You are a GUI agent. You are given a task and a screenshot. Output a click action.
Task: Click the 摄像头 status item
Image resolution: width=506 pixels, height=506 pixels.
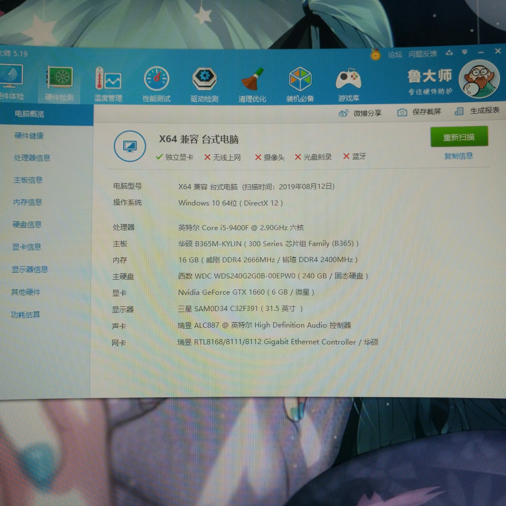point(269,157)
